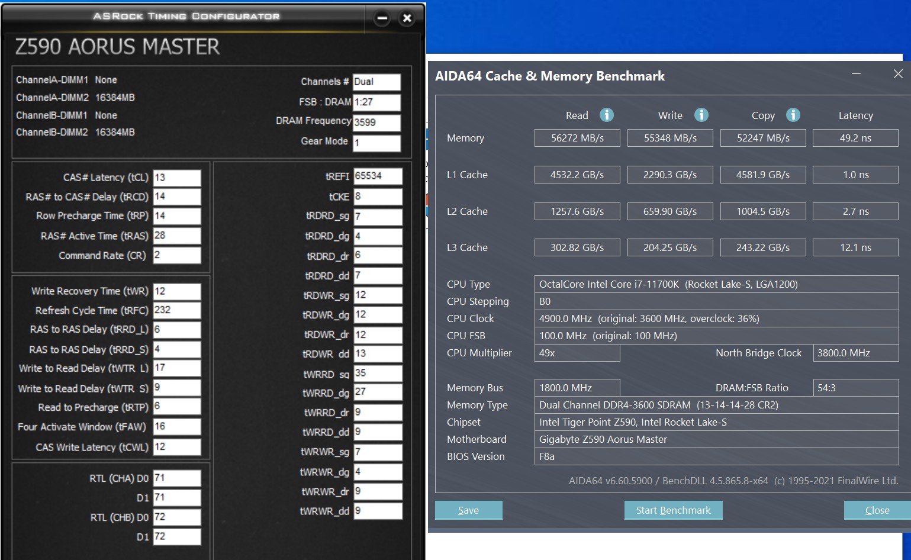Click the Read info icon in AIDA64

pyautogui.click(x=607, y=115)
